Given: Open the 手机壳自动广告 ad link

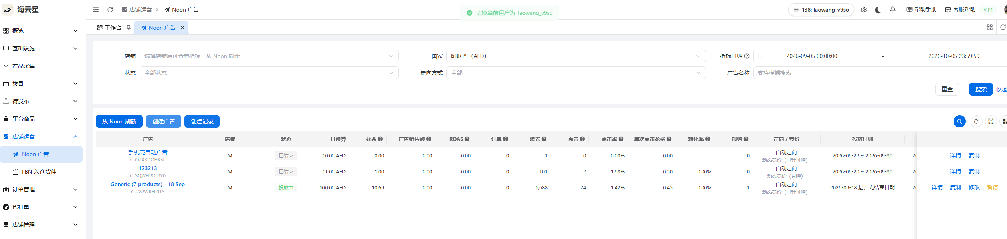Looking at the screenshot, I should (148, 152).
